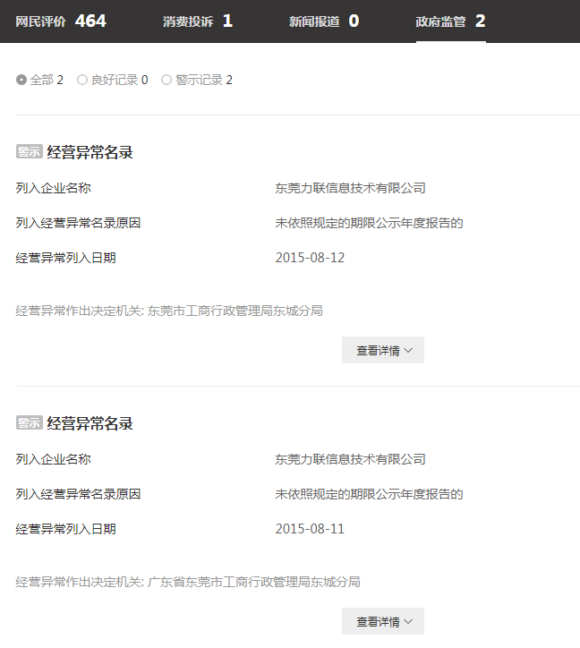
Task: Open the 新闻报道 0 tab
Action: pyautogui.click(x=324, y=21)
